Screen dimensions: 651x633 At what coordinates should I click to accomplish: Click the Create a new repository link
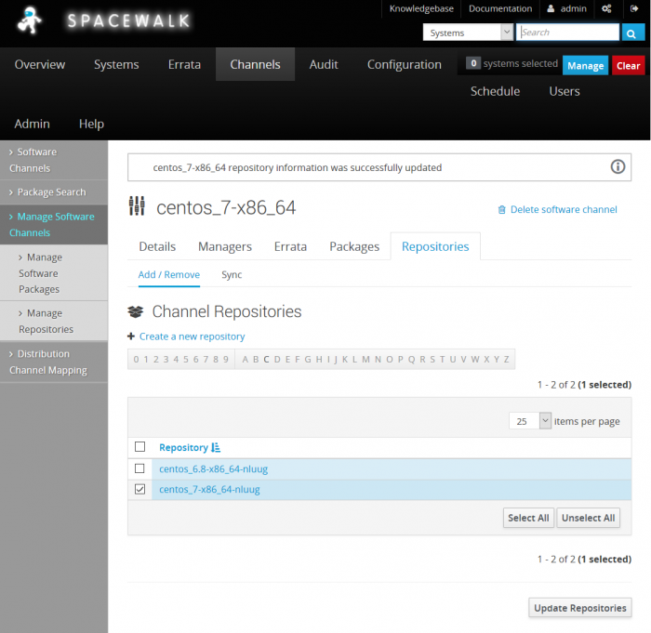click(192, 336)
